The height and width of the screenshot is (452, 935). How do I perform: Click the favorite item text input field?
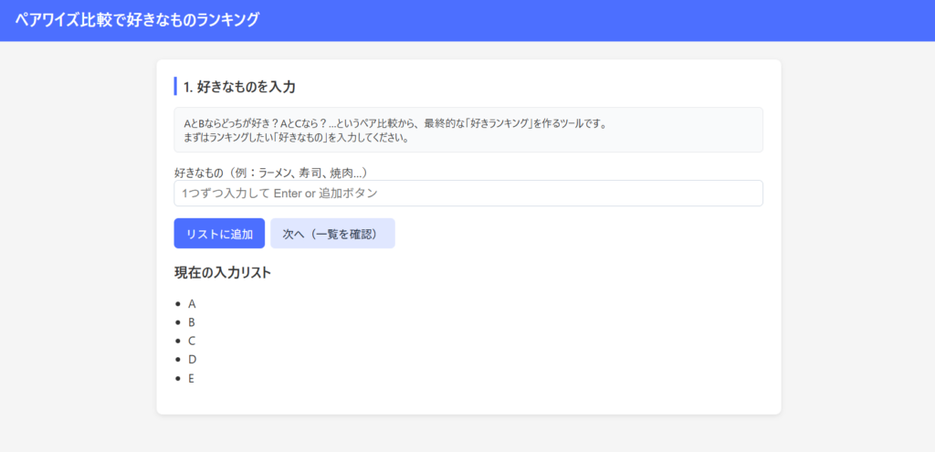click(467, 194)
